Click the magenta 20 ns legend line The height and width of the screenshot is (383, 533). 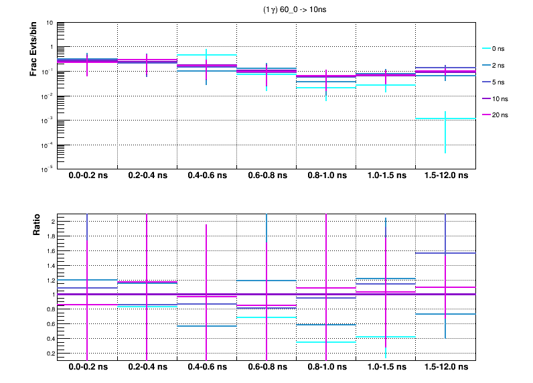point(486,115)
